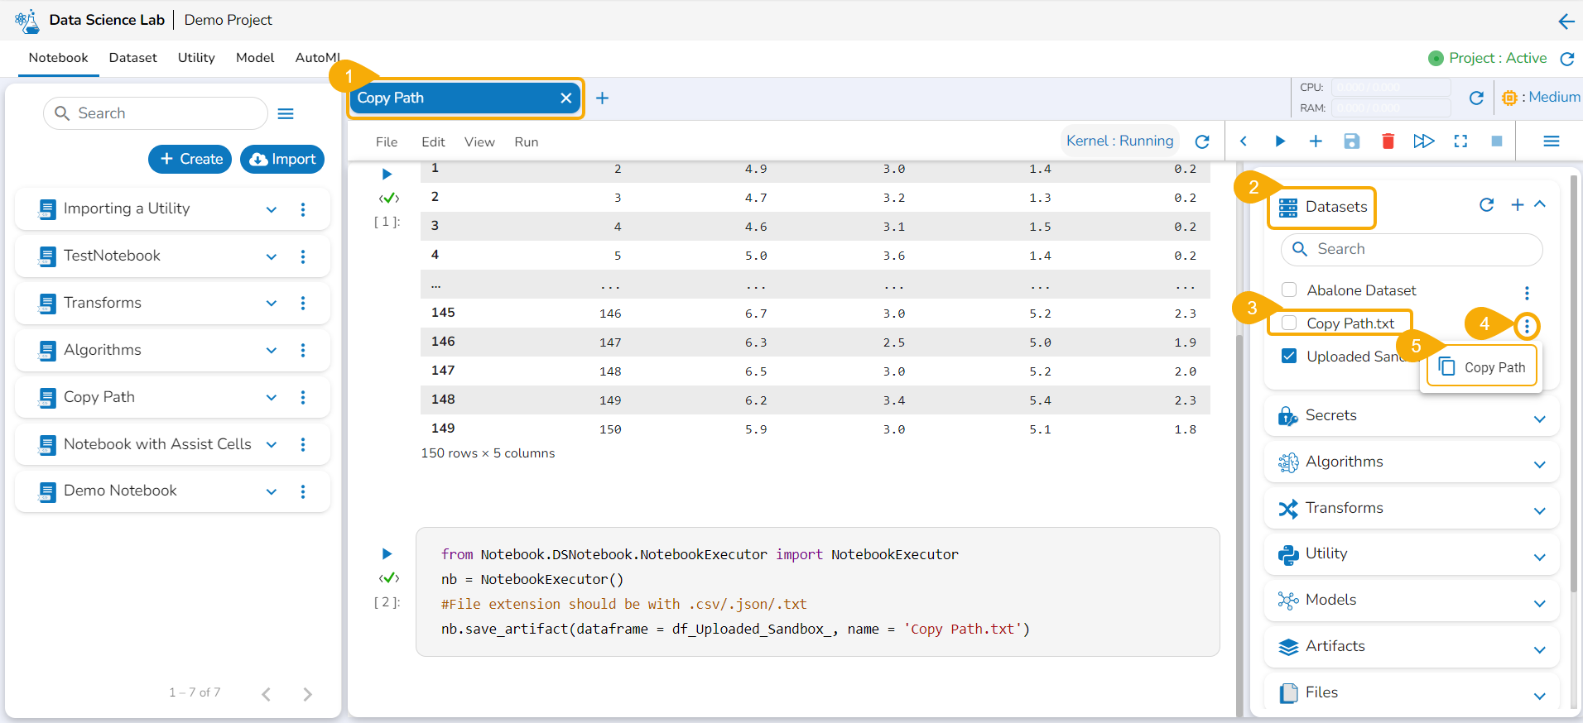Uncheck the Uploaded Sandbox dataset checkbox
Image resolution: width=1583 pixels, height=723 pixels.
1289,356
